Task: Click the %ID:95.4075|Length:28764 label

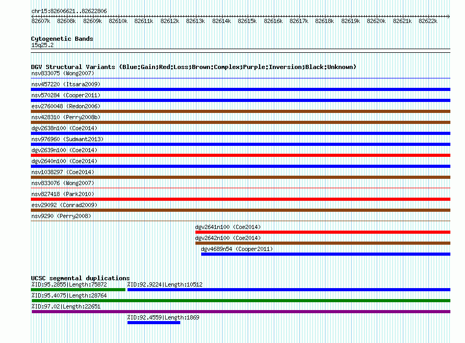Action: click(69, 295)
